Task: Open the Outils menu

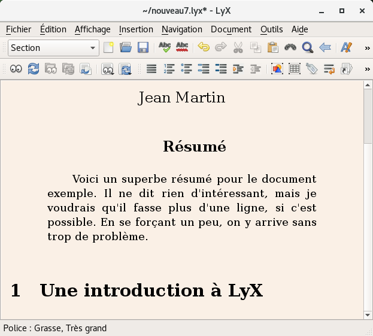Action: pos(272,29)
